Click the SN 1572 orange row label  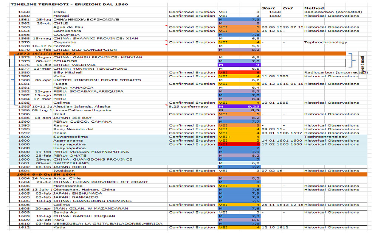click(64, 54)
